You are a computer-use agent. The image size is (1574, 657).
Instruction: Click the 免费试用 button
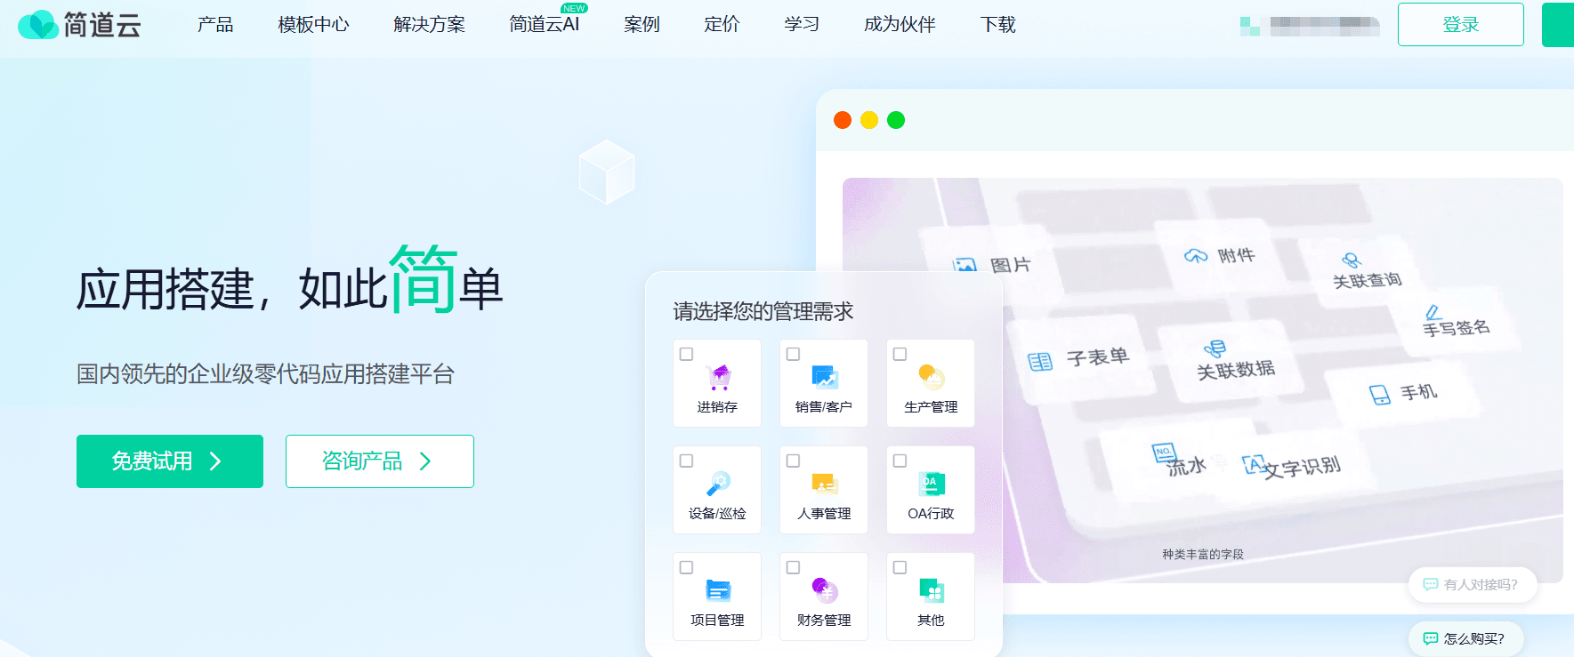pyautogui.click(x=170, y=461)
